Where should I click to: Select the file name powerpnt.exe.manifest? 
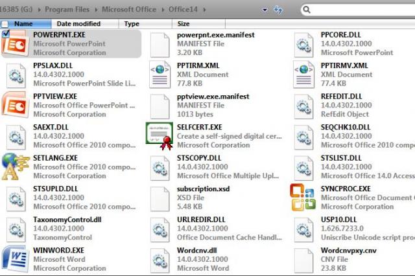pyautogui.click(x=216, y=35)
